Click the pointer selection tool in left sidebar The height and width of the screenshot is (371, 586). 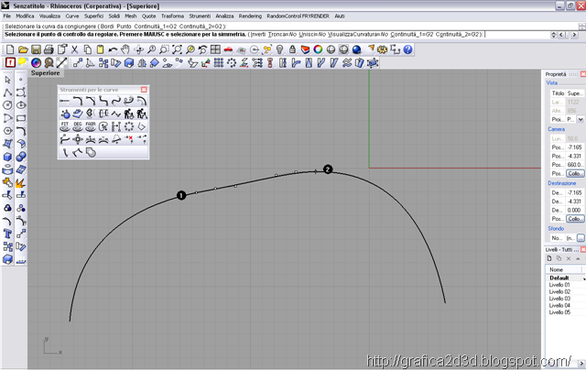(x=8, y=81)
